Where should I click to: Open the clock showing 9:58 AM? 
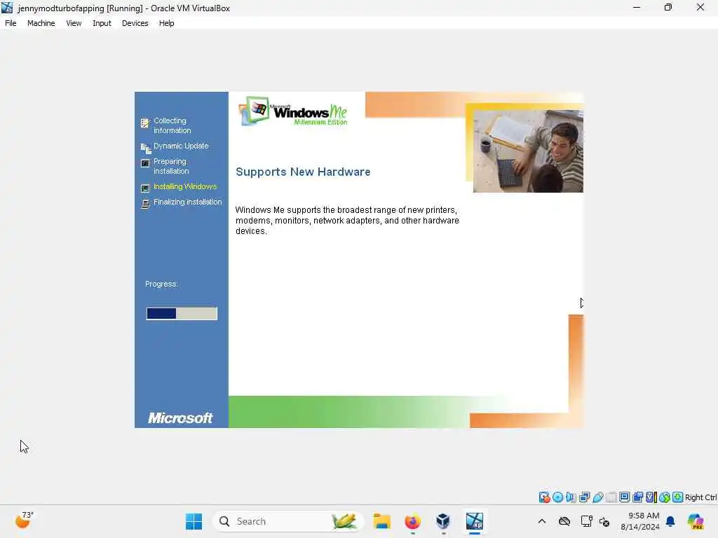640,521
